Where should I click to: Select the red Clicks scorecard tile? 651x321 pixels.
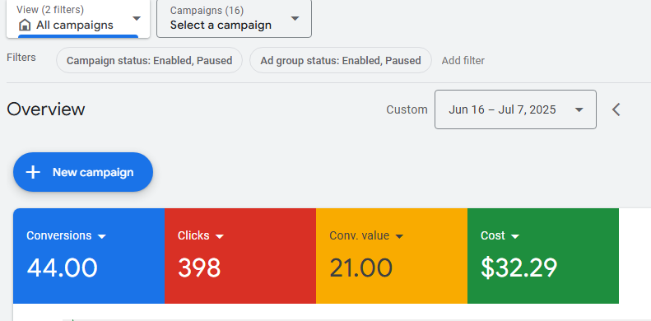point(240,256)
